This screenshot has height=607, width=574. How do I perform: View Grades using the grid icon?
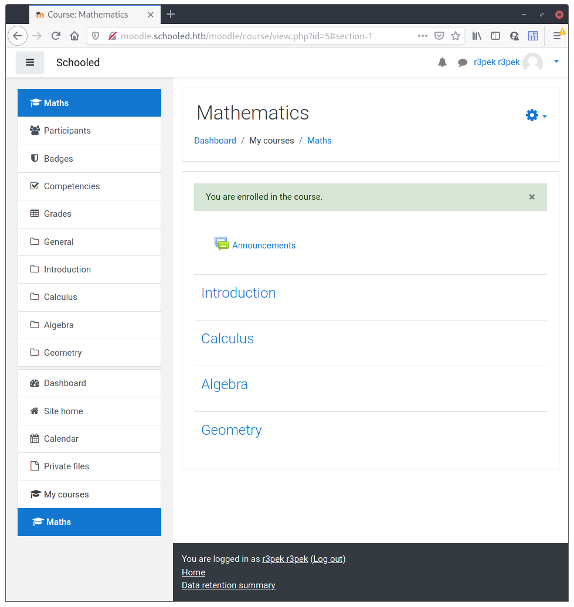(35, 214)
